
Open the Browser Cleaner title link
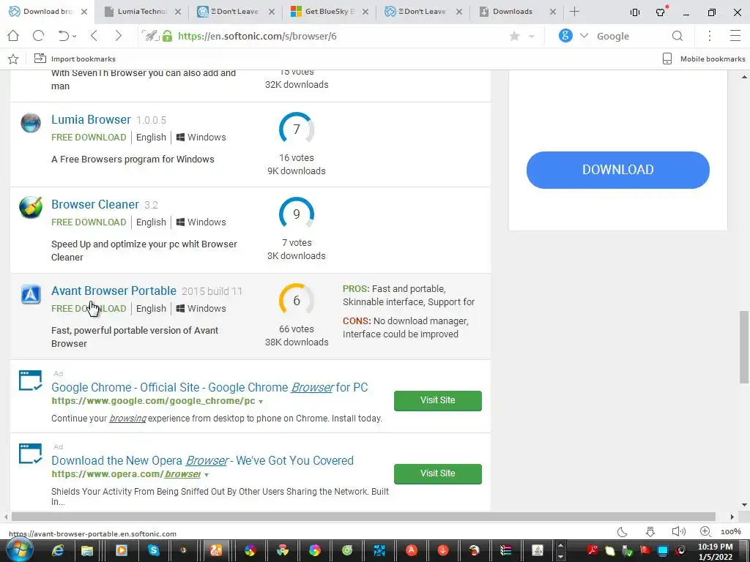point(95,205)
